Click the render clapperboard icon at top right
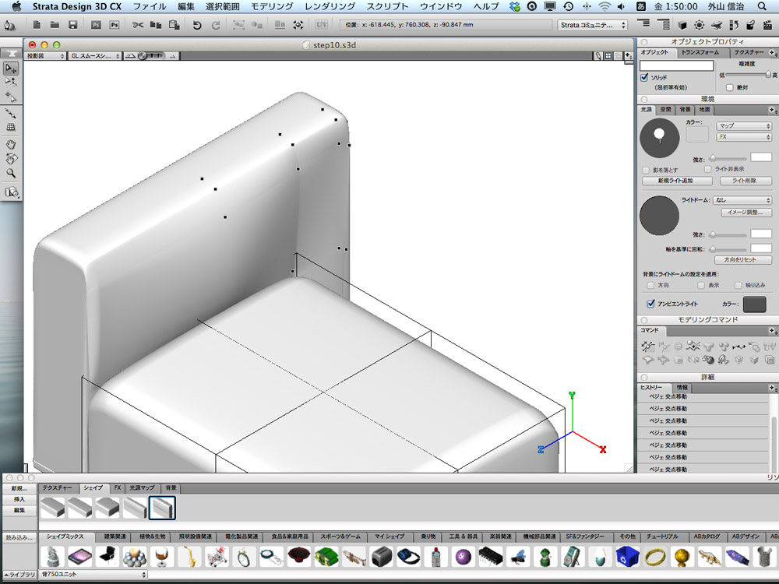The image size is (779, 584). tap(768, 24)
